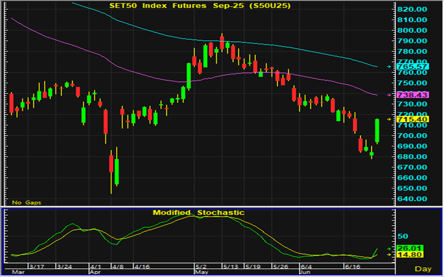Click the 4/8 date on time axis
Viewport: 444px width, 277px height.
[x=118, y=266]
